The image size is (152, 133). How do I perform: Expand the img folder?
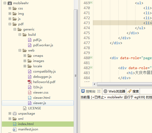(10, 14)
